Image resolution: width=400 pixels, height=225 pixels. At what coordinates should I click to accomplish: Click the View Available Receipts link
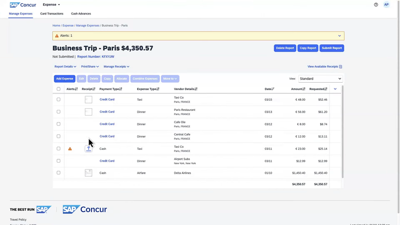click(x=323, y=67)
